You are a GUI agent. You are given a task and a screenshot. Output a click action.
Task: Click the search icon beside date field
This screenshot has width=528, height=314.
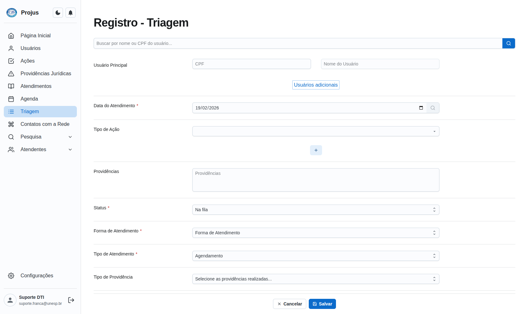(432, 108)
